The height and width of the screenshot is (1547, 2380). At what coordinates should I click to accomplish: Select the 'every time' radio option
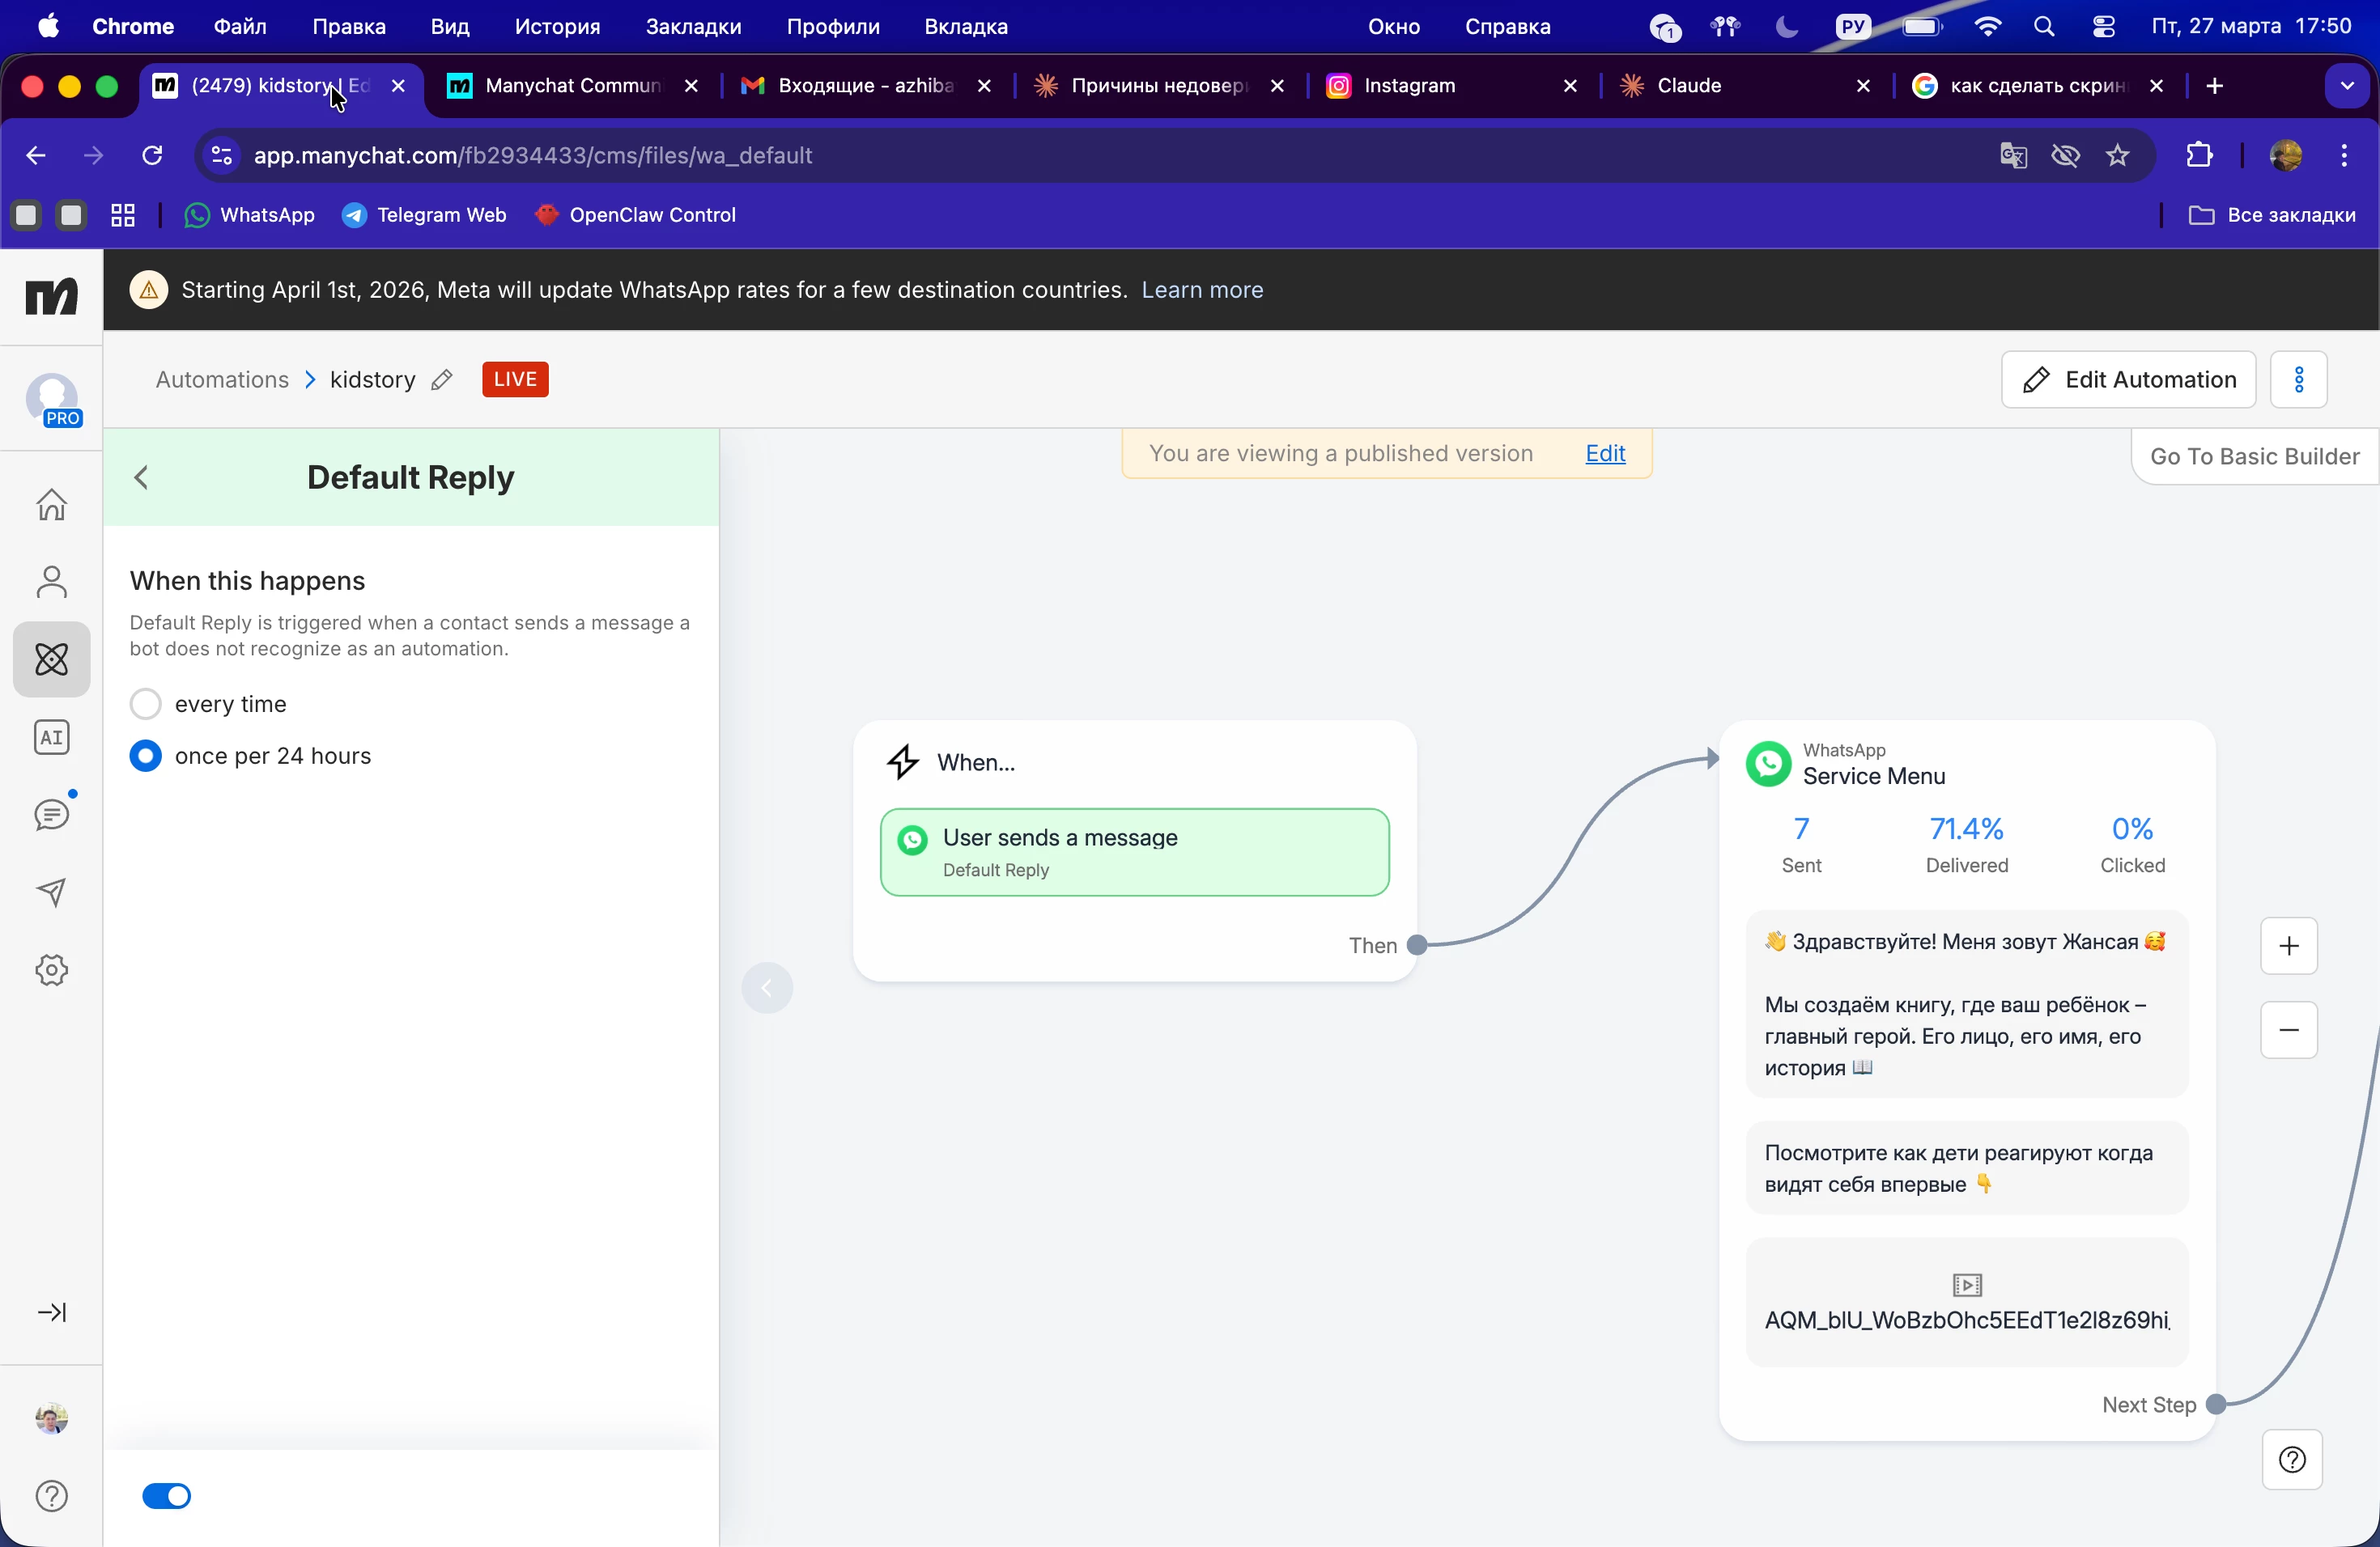(146, 704)
